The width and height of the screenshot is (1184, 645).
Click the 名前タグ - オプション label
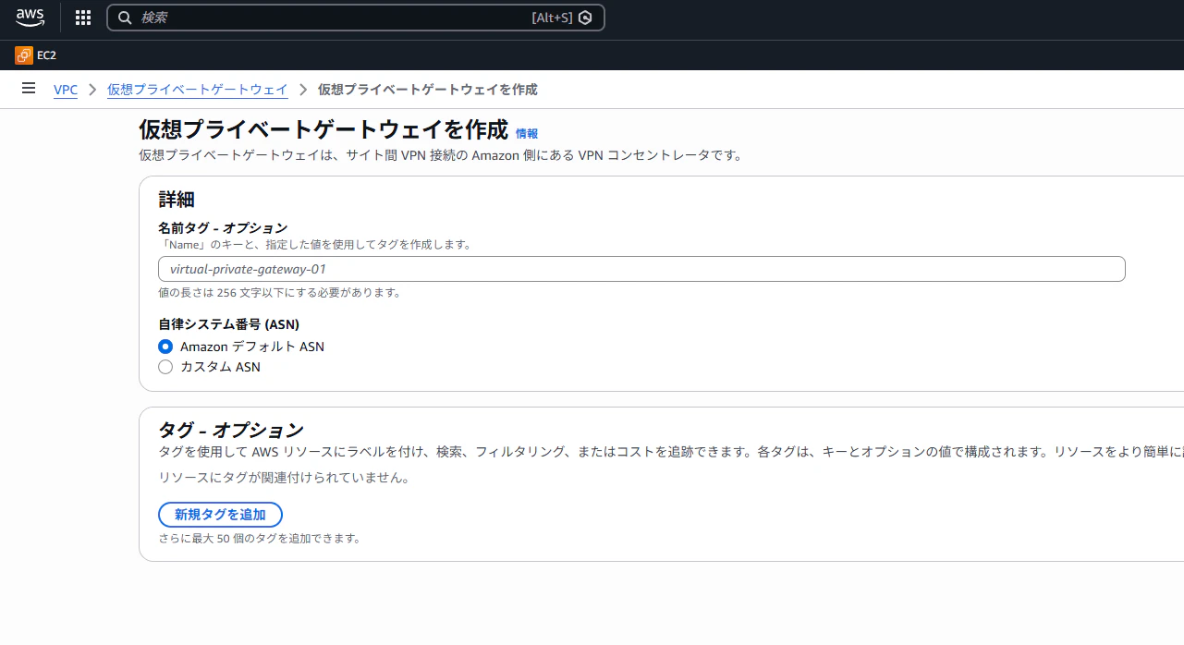[x=223, y=227]
